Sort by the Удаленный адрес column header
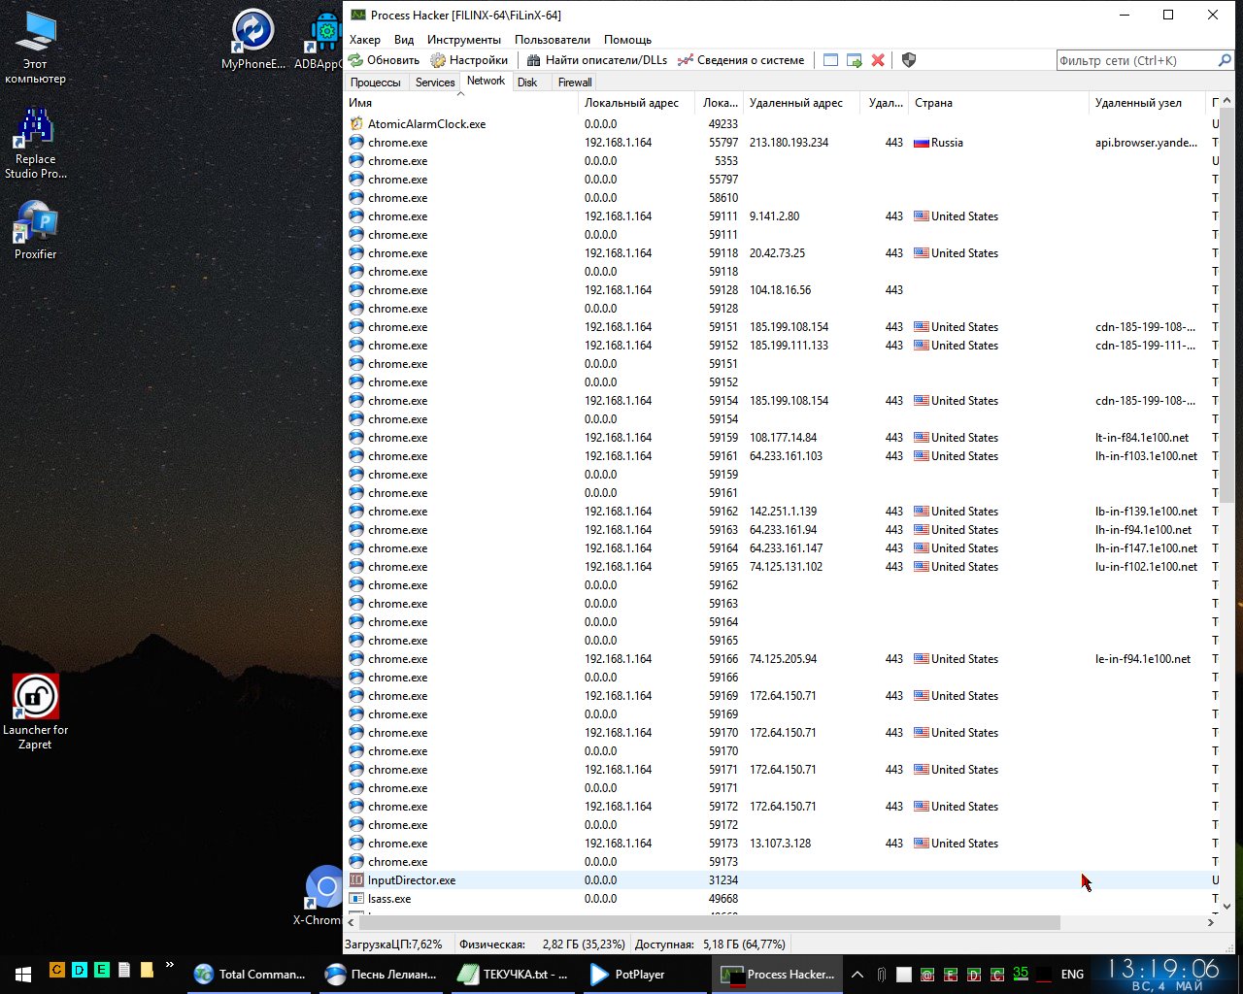 [796, 103]
